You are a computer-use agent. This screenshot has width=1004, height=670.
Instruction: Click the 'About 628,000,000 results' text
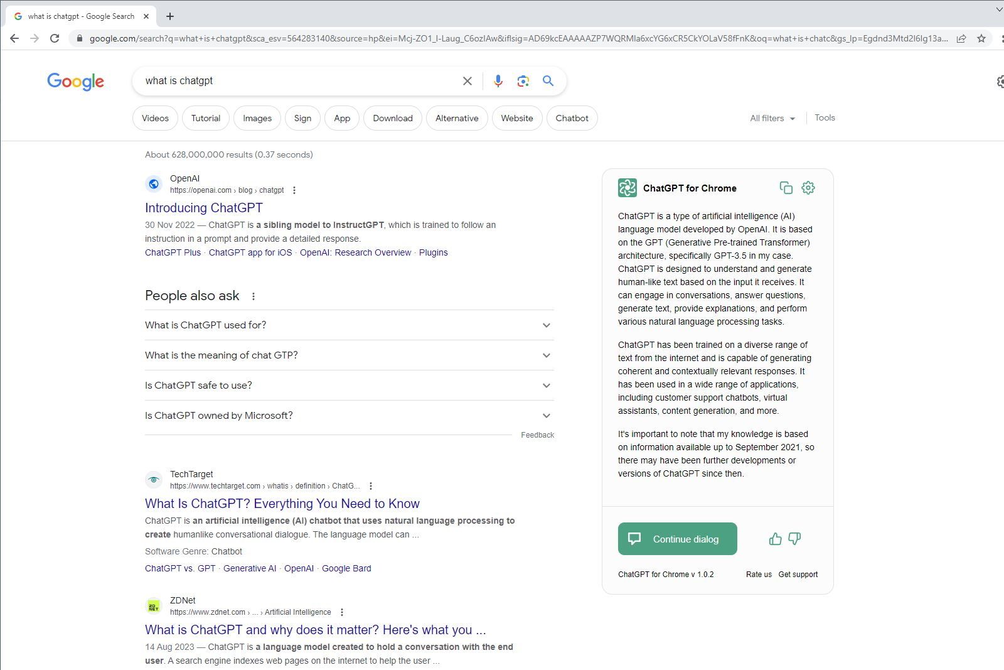(x=229, y=154)
